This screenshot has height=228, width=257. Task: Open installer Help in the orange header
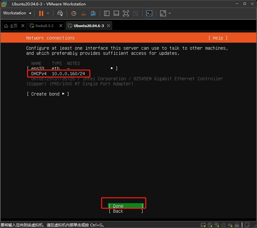coord(218,38)
